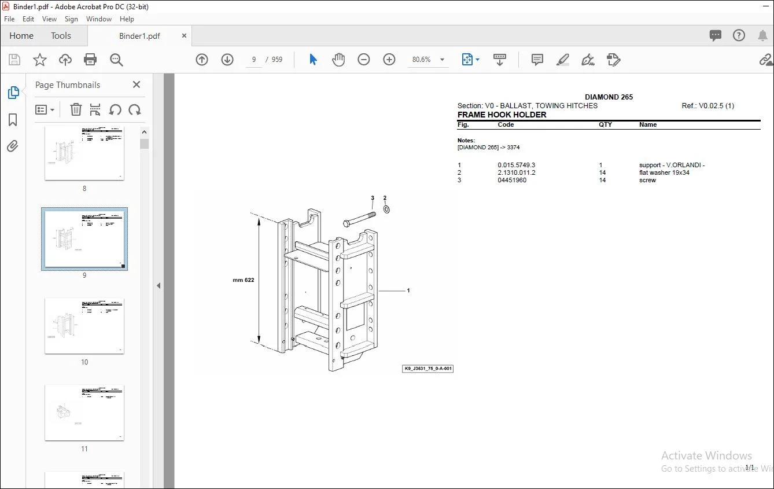Close the Page Thumbnails panel

137,84
